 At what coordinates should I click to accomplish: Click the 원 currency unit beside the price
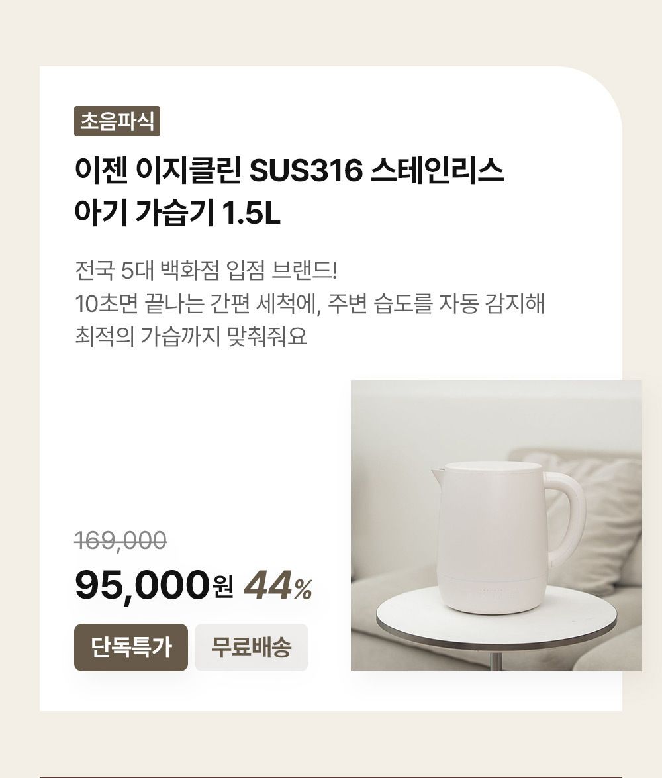pos(223,587)
